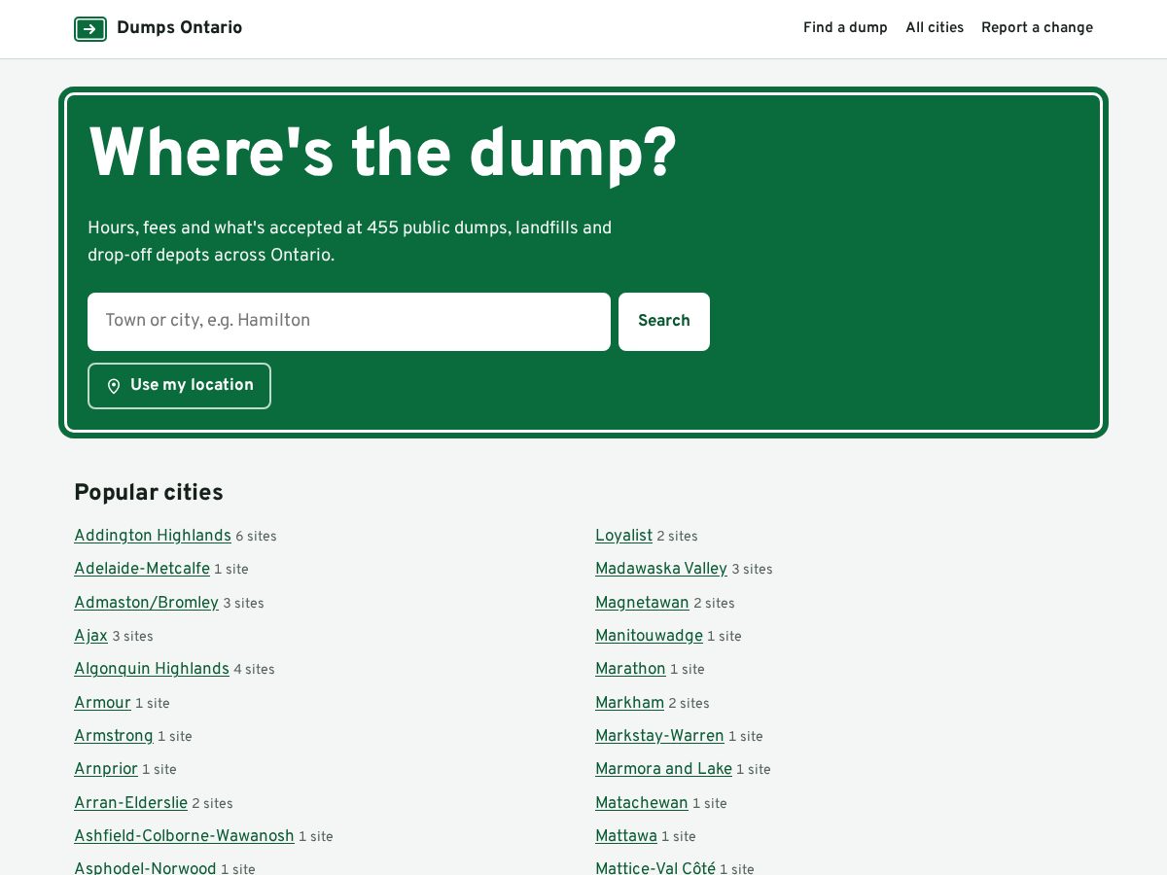Screen dimensions: 1167x875
Task: Open the Adelaide-Metcalfe link
Action: tap(142, 569)
